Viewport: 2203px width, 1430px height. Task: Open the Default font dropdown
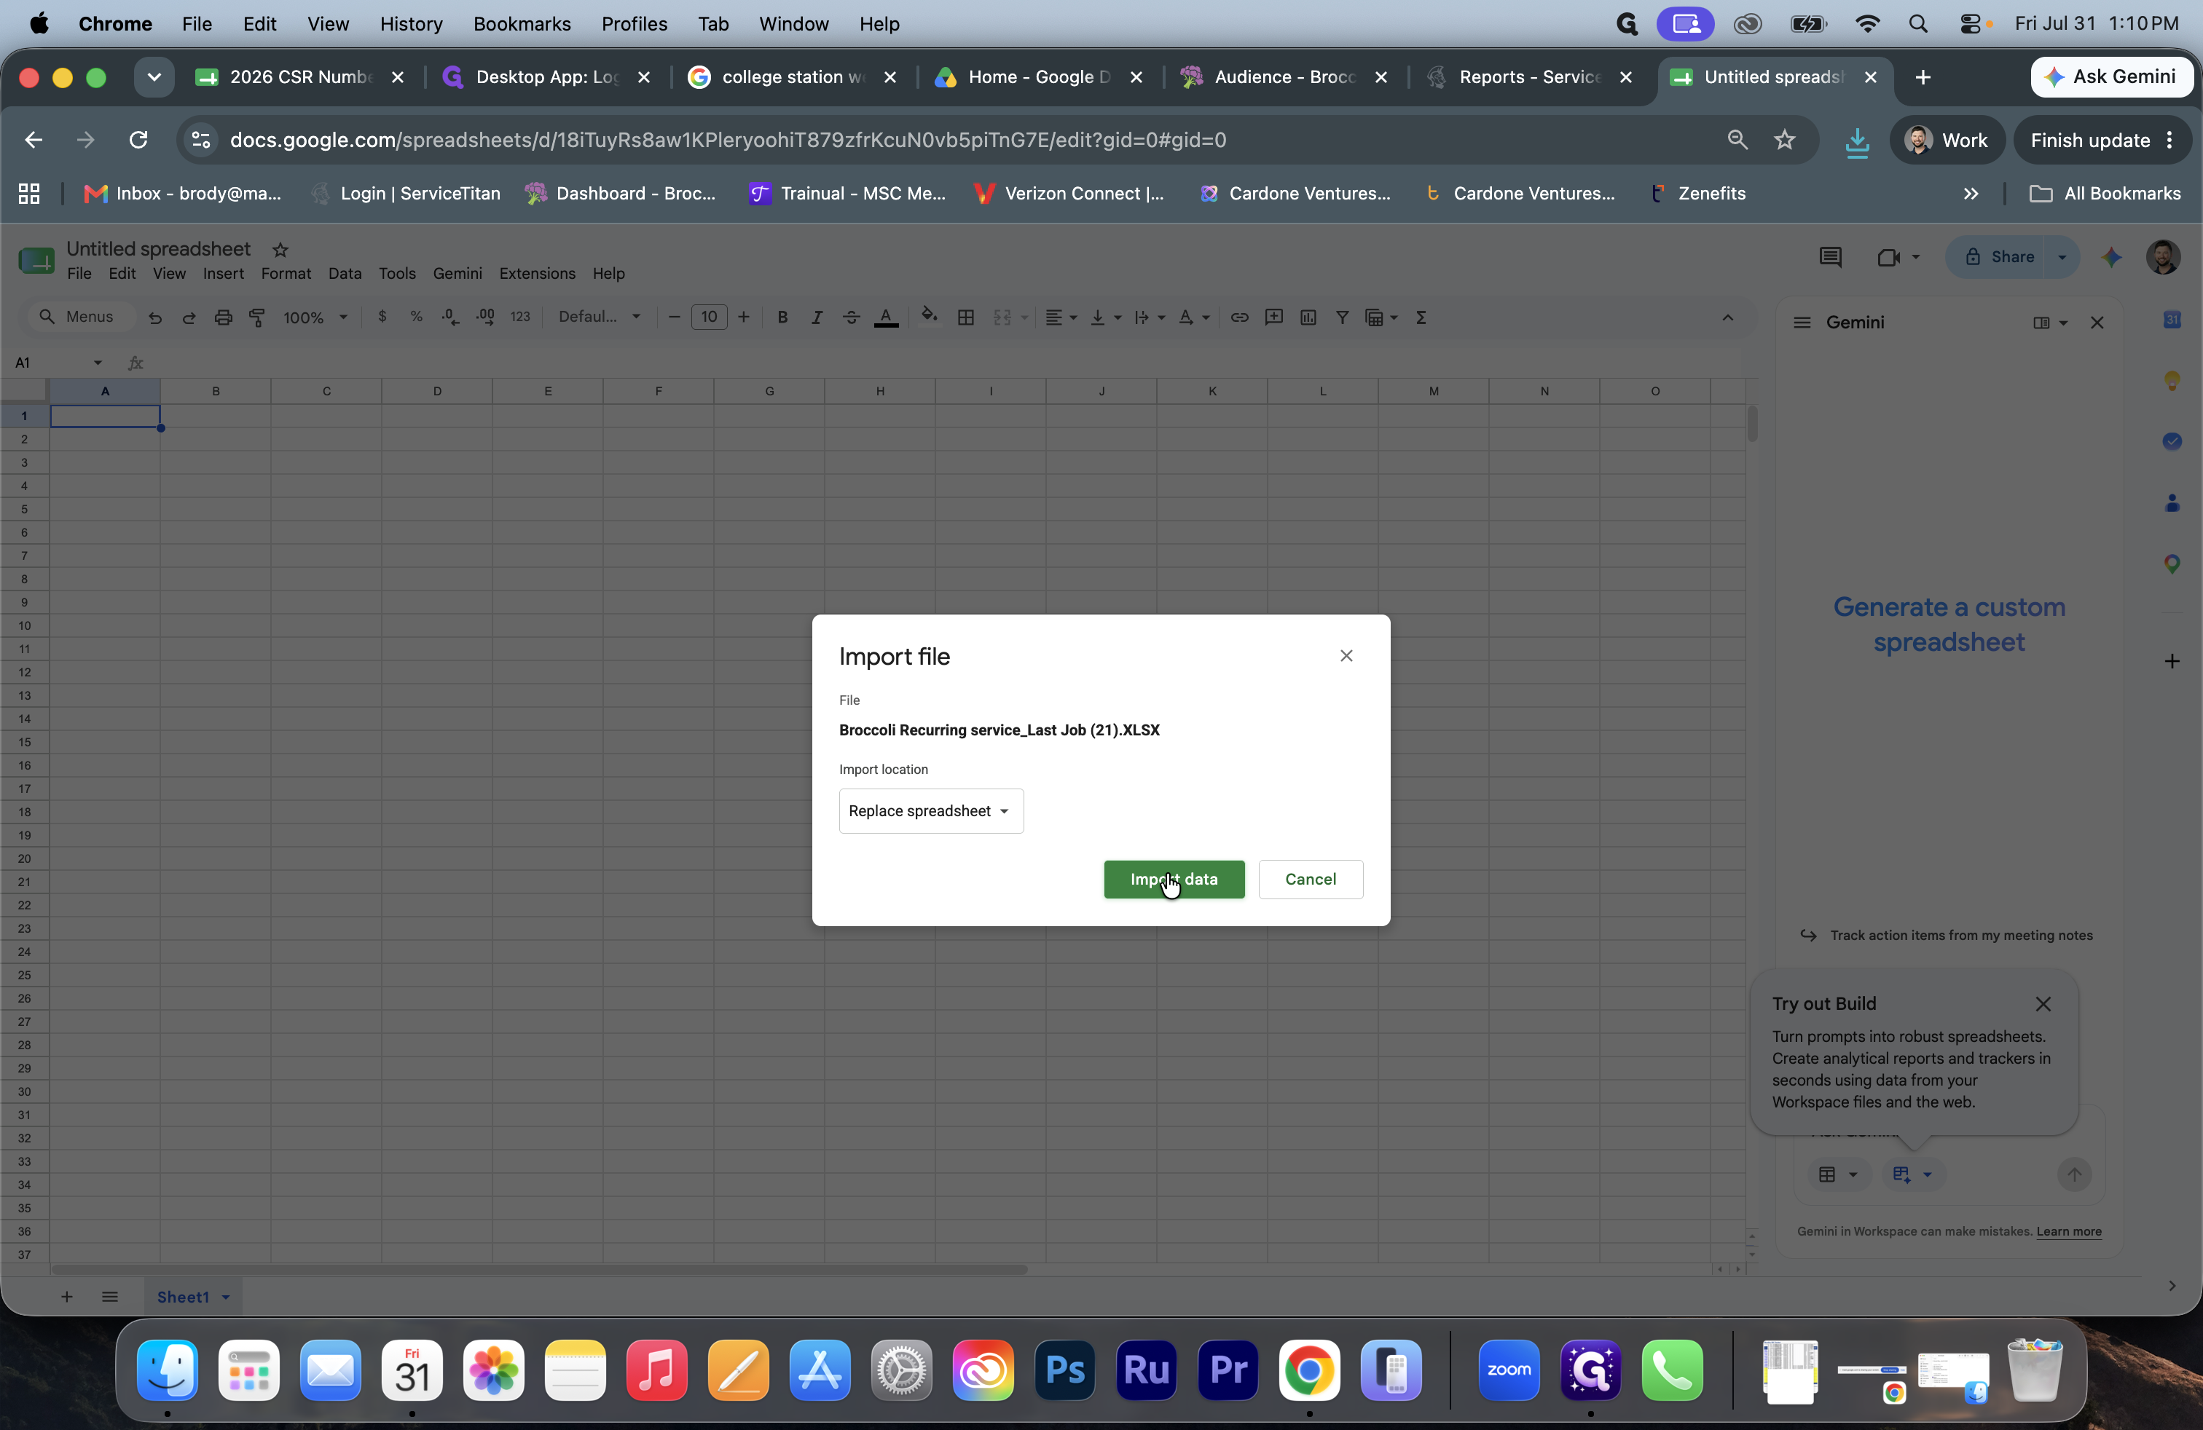(599, 317)
